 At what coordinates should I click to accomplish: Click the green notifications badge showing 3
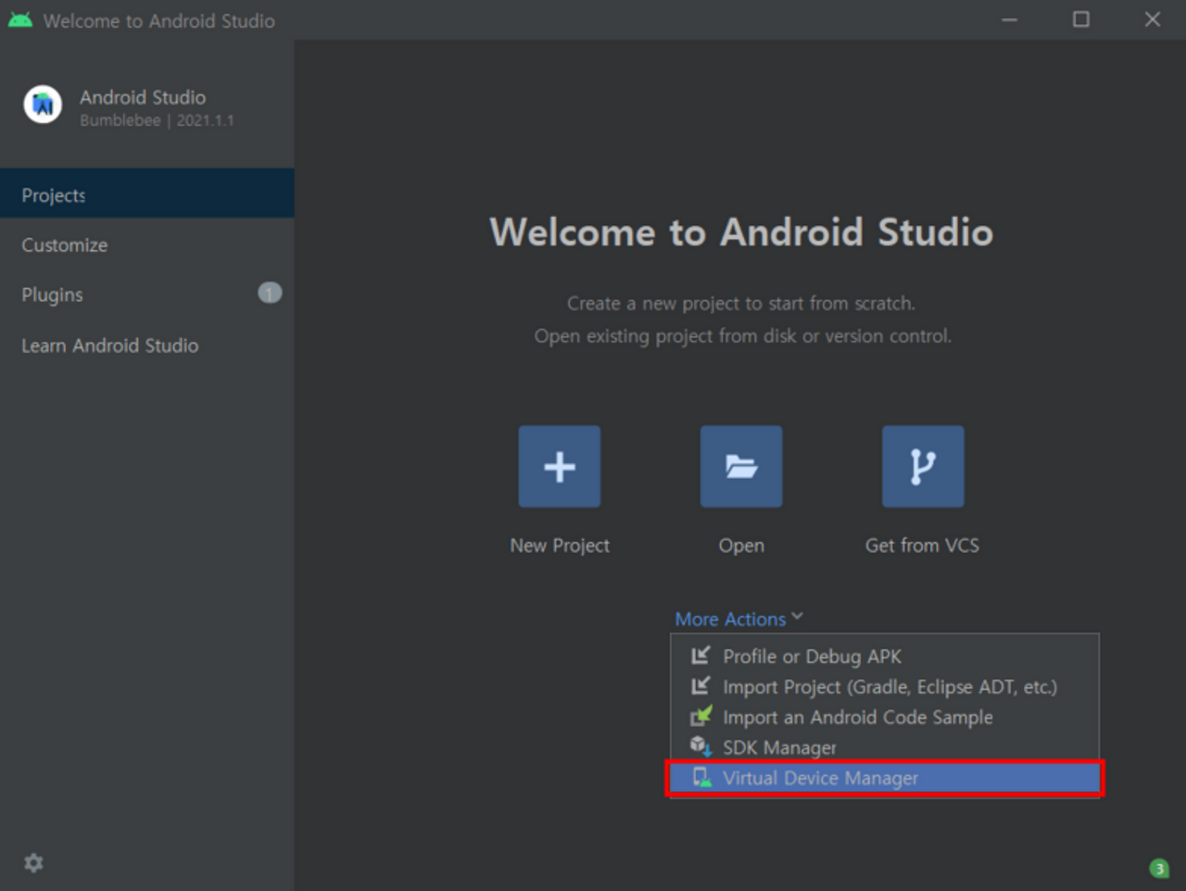1159,868
